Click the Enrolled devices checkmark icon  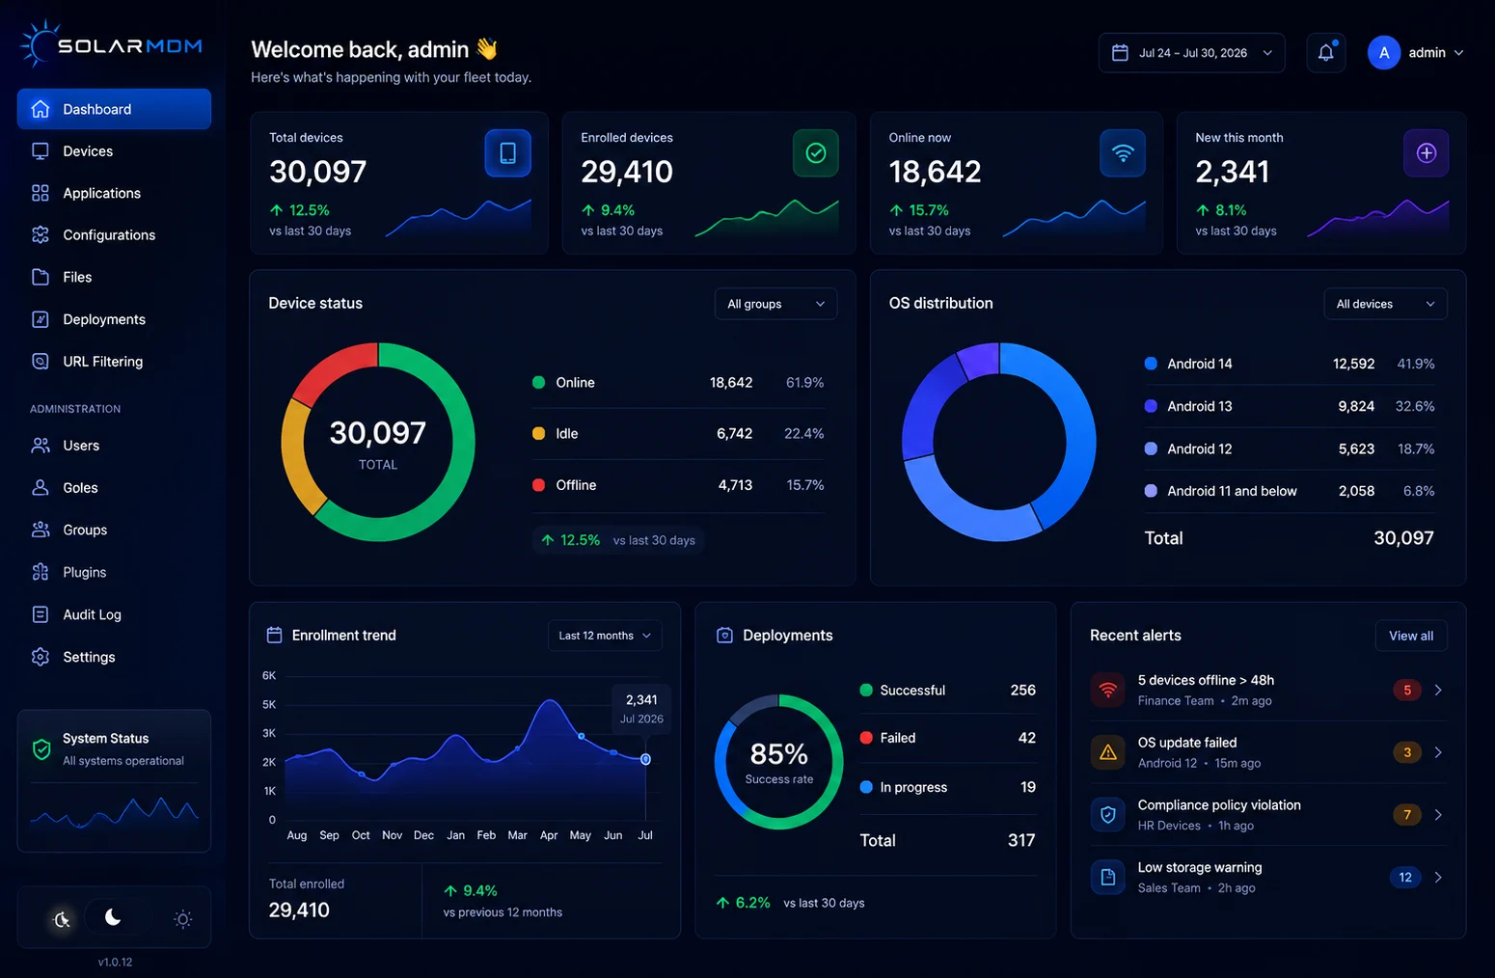point(816,153)
